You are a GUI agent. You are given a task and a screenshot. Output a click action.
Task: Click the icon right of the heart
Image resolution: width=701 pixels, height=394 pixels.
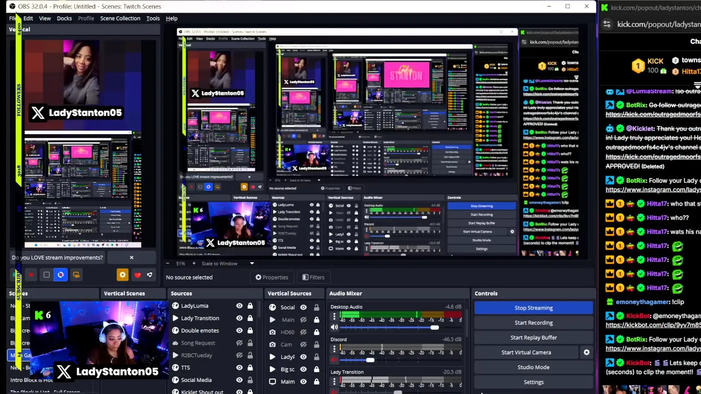pos(150,275)
